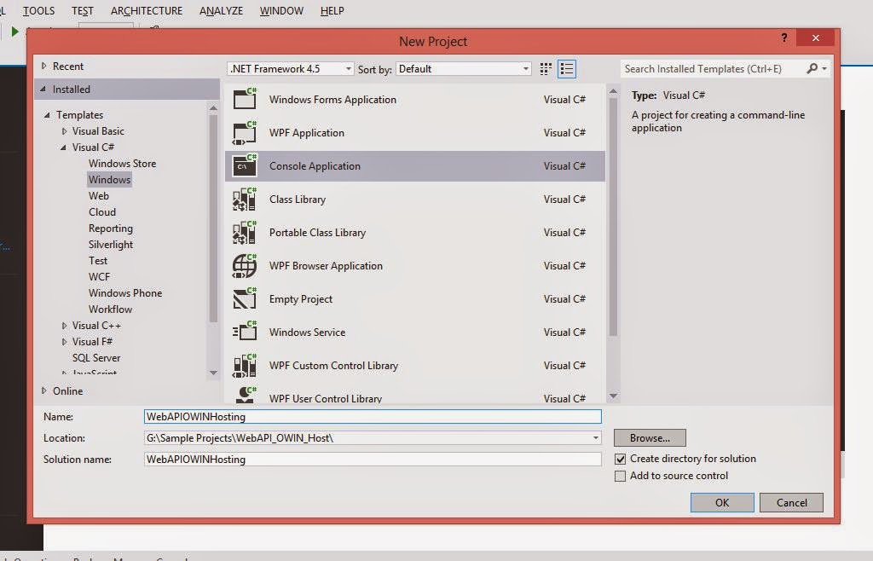Image resolution: width=873 pixels, height=561 pixels.
Task: Select the SQL Server tree item
Action: pyautogui.click(x=95, y=358)
